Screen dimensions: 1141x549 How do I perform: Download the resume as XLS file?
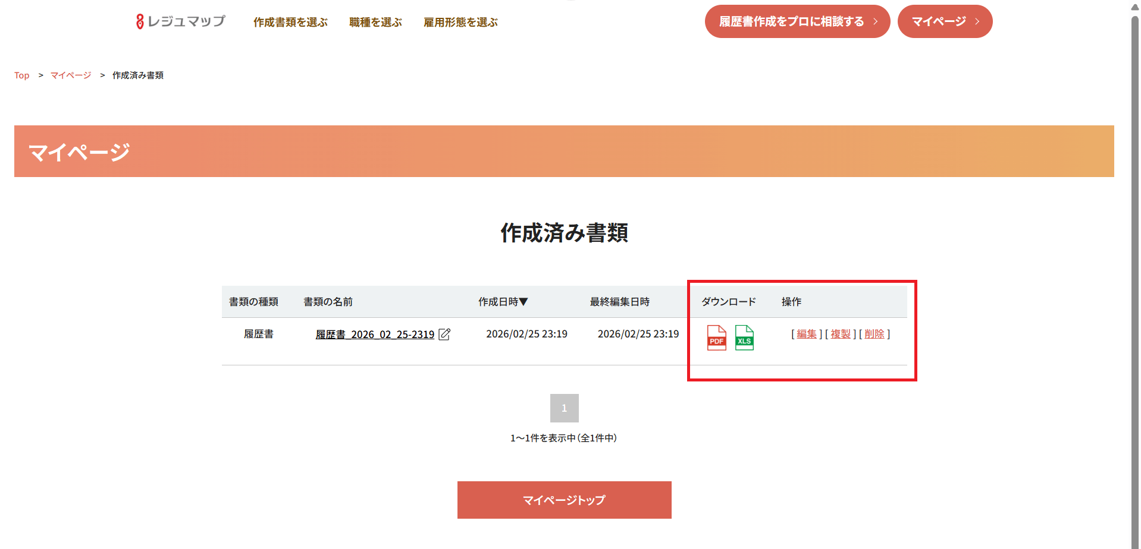(x=744, y=337)
